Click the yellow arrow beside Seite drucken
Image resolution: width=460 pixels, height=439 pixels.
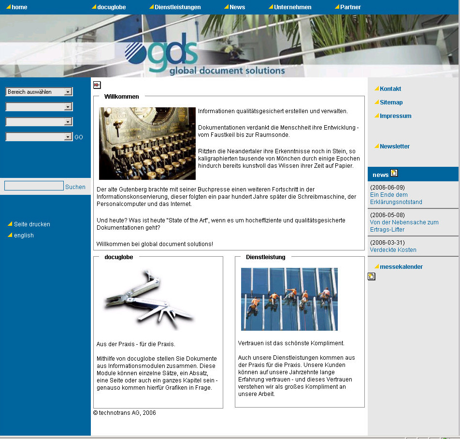(10, 224)
